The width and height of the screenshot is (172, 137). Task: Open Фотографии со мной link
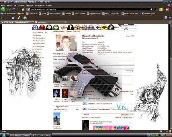pos(62,54)
